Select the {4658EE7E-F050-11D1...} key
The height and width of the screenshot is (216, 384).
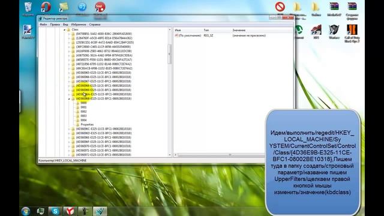click(104, 60)
